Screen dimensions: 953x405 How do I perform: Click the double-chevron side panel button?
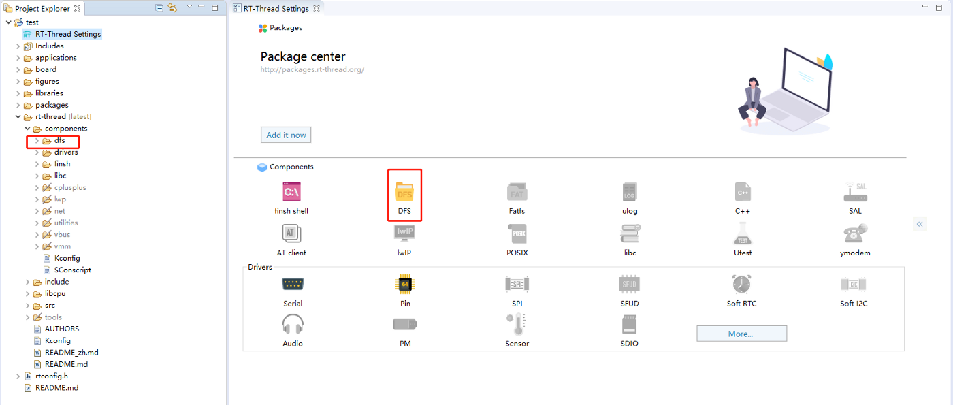tap(920, 223)
